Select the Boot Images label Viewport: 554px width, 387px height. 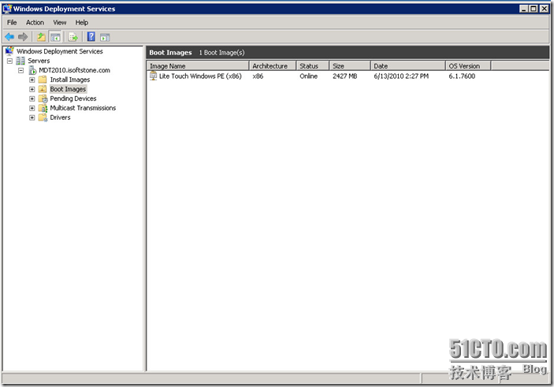[x=68, y=89]
